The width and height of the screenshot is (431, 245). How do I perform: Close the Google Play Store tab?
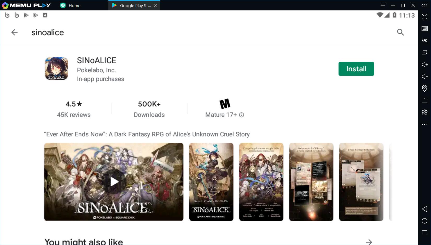pos(155,5)
